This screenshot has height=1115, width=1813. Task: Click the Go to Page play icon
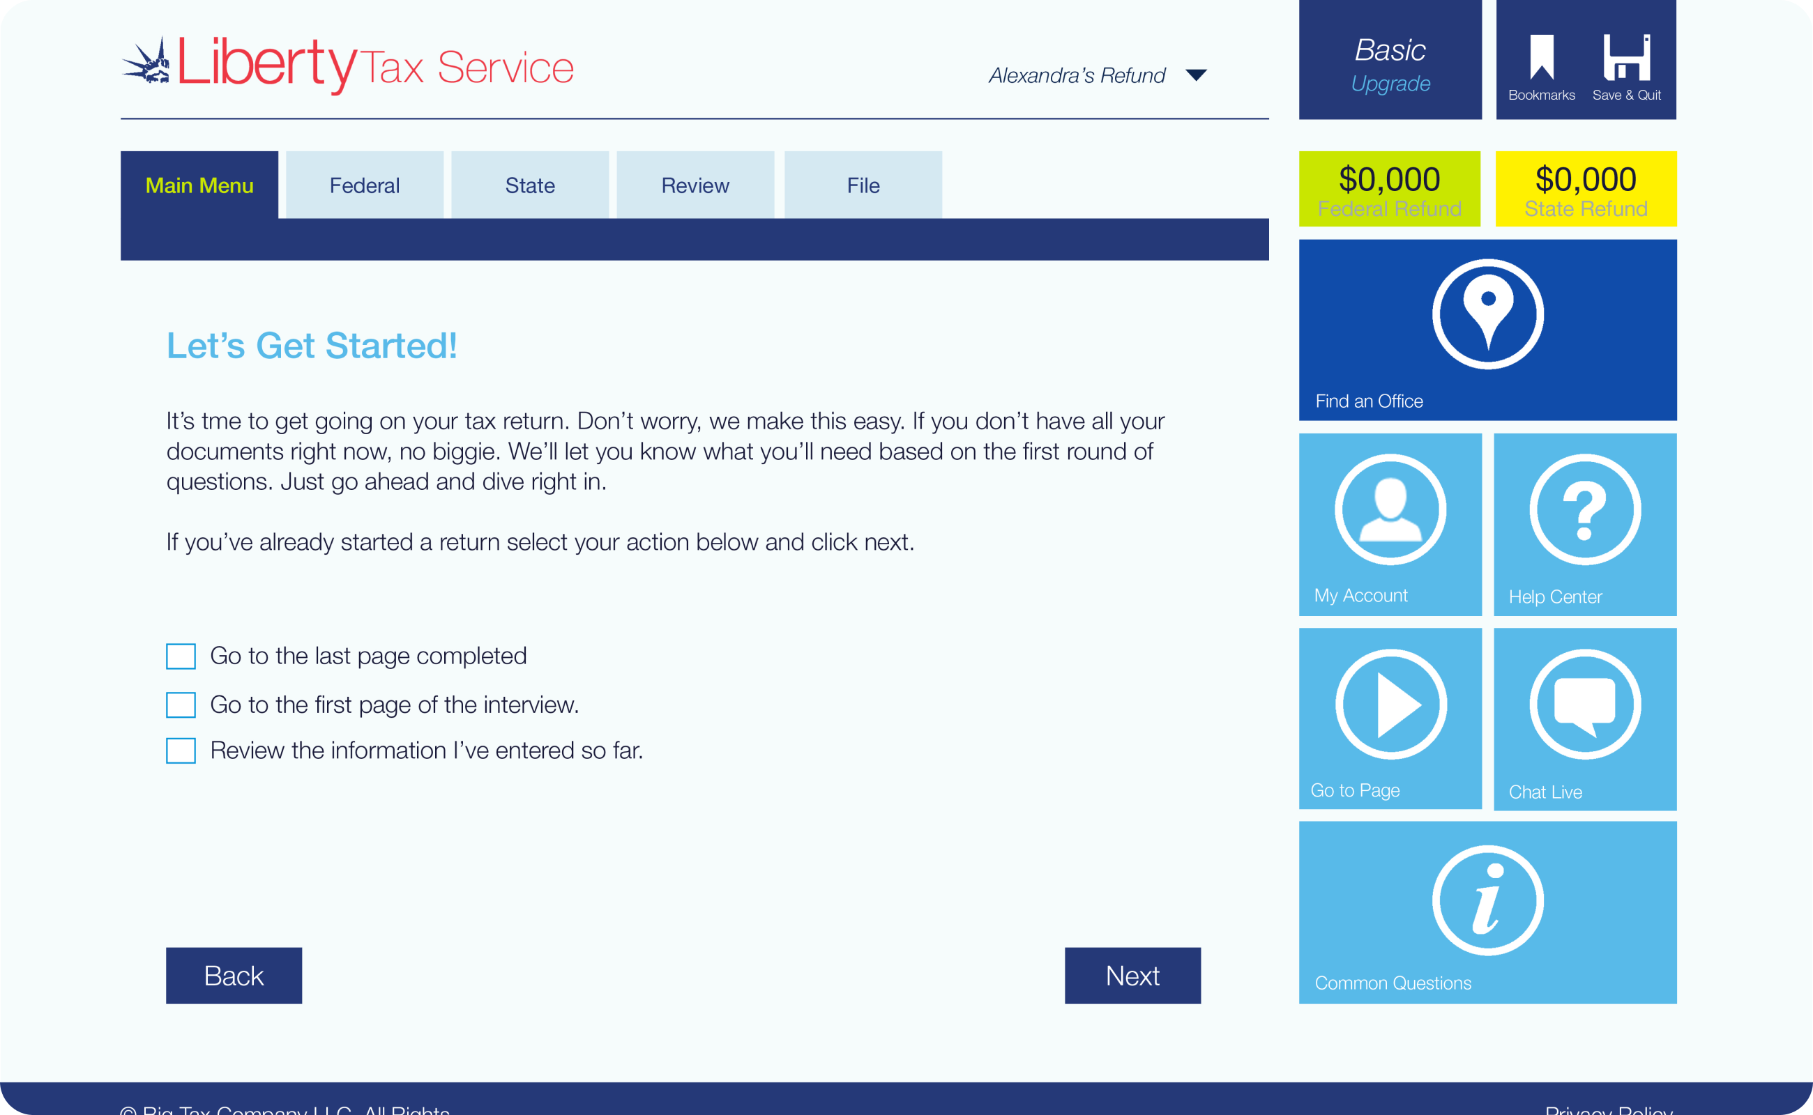point(1390,705)
